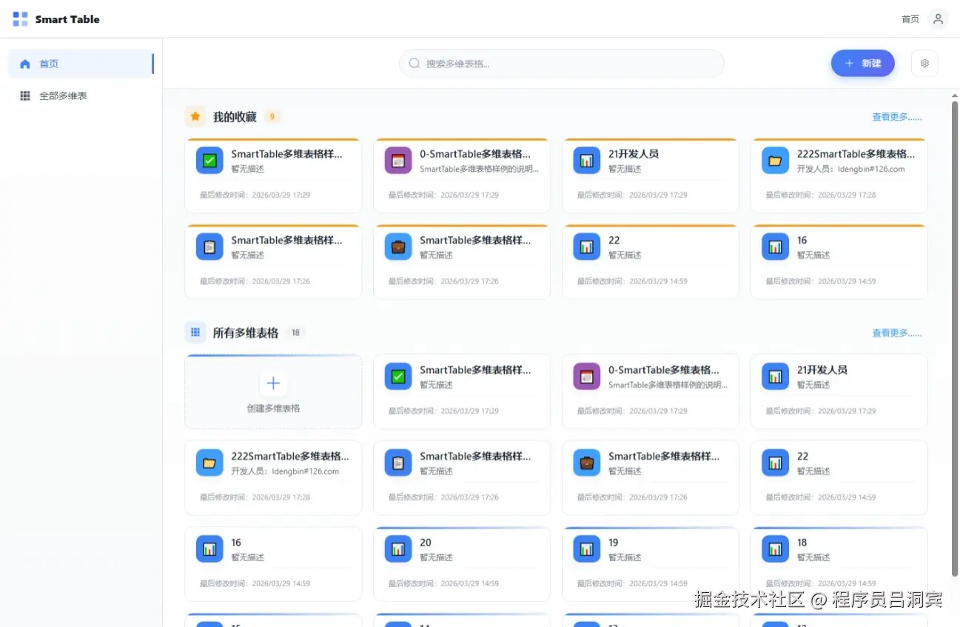Click the chart icon of 21开发人员 in 我的收藏
Screen dimensions: 960x627
587,161
